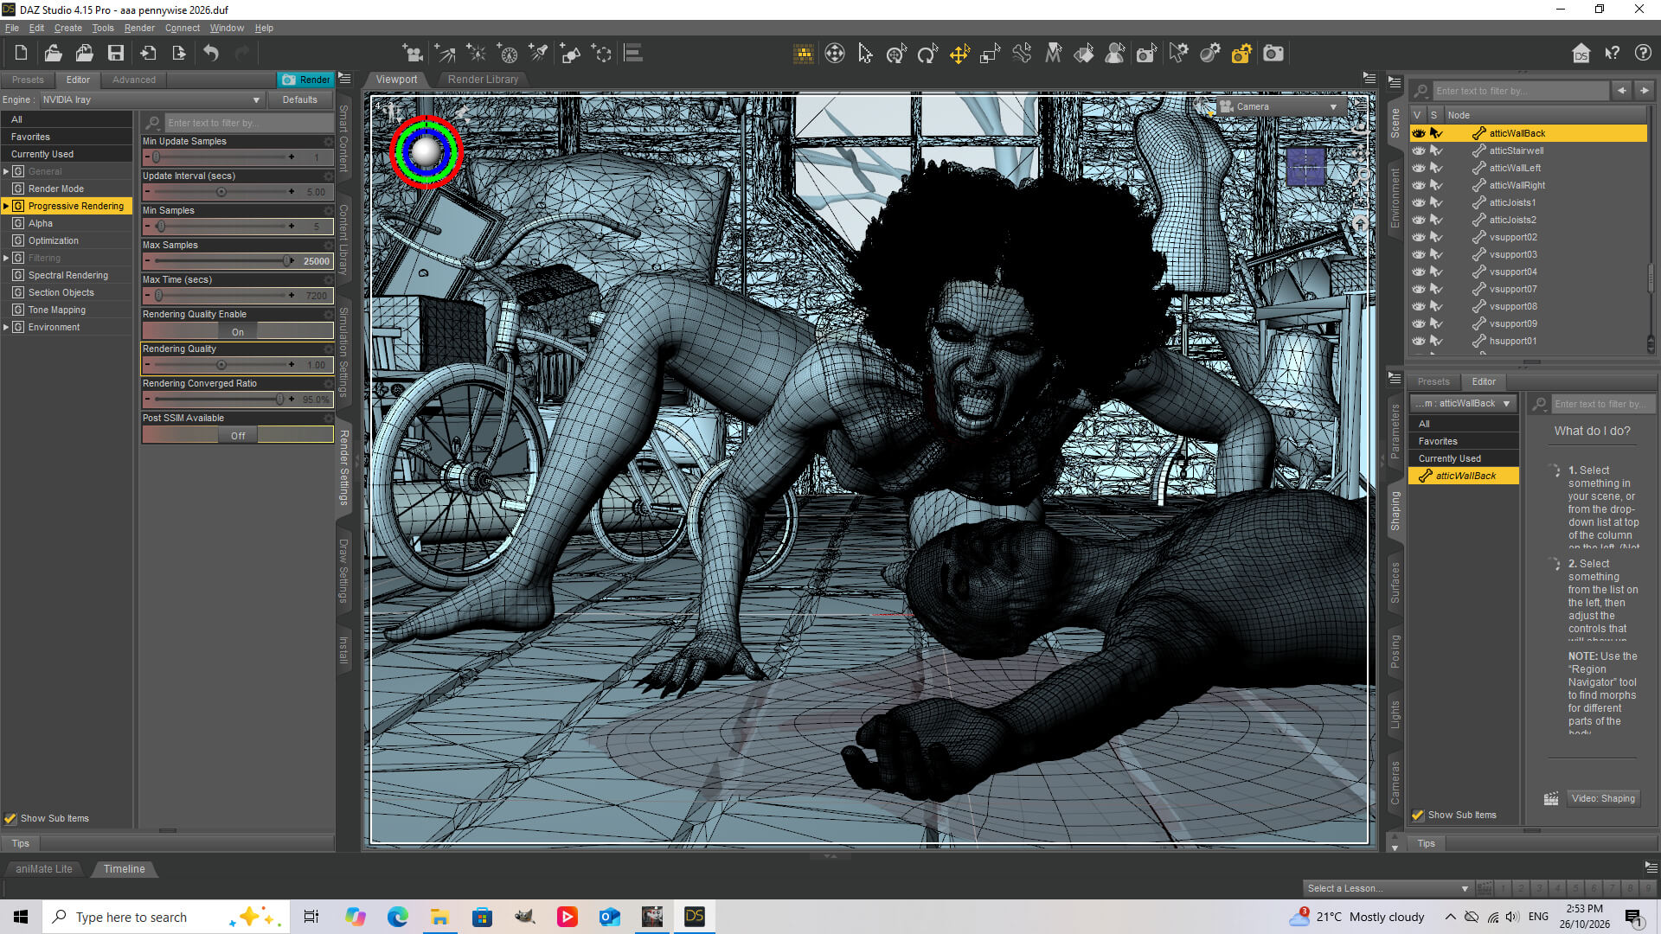Uncheck Show Sub Items in Render Settings
The height and width of the screenshot is (934, 1661).
tap(10, 818)
